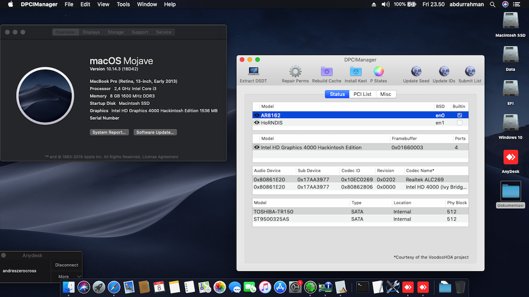Screen dimensions: 529x297
Task: Open Messages in the dock
Action: (235, 287)
